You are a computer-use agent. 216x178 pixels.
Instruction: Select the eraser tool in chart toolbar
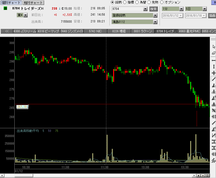(x=214, y=53)
